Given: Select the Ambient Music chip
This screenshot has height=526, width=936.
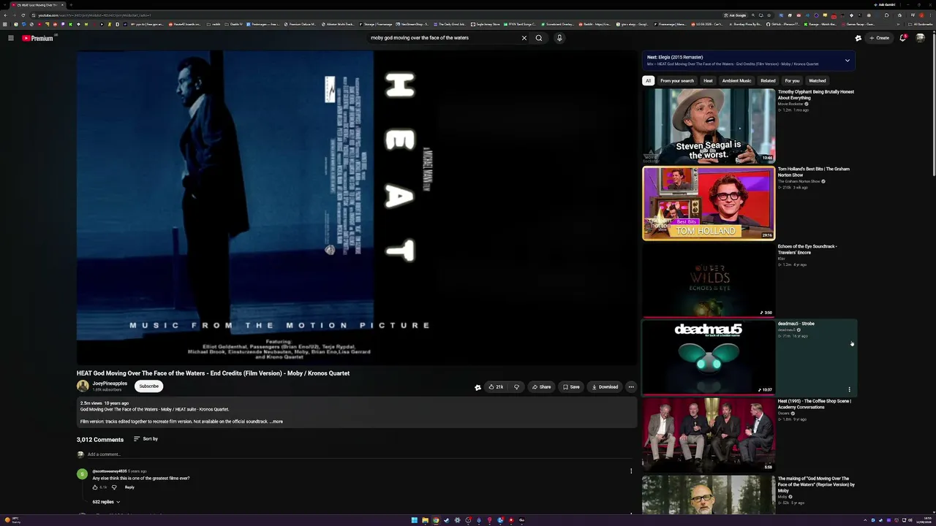Looking at the screenshot, I should 736,81.
